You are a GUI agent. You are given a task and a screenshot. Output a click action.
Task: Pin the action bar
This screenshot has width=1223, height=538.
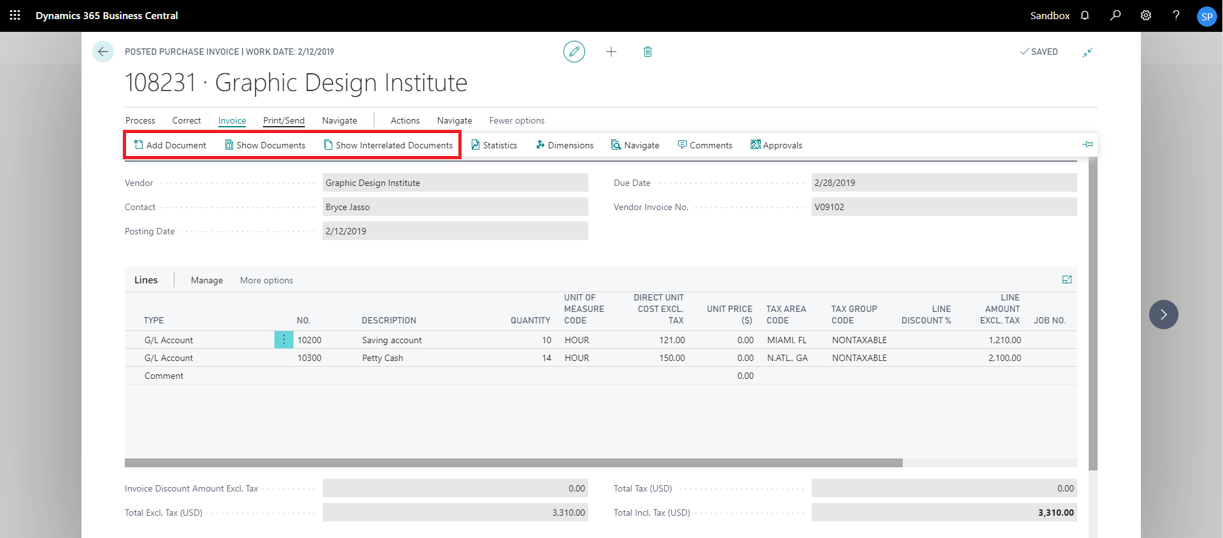pyautogui.click(x=1087, y=145)
